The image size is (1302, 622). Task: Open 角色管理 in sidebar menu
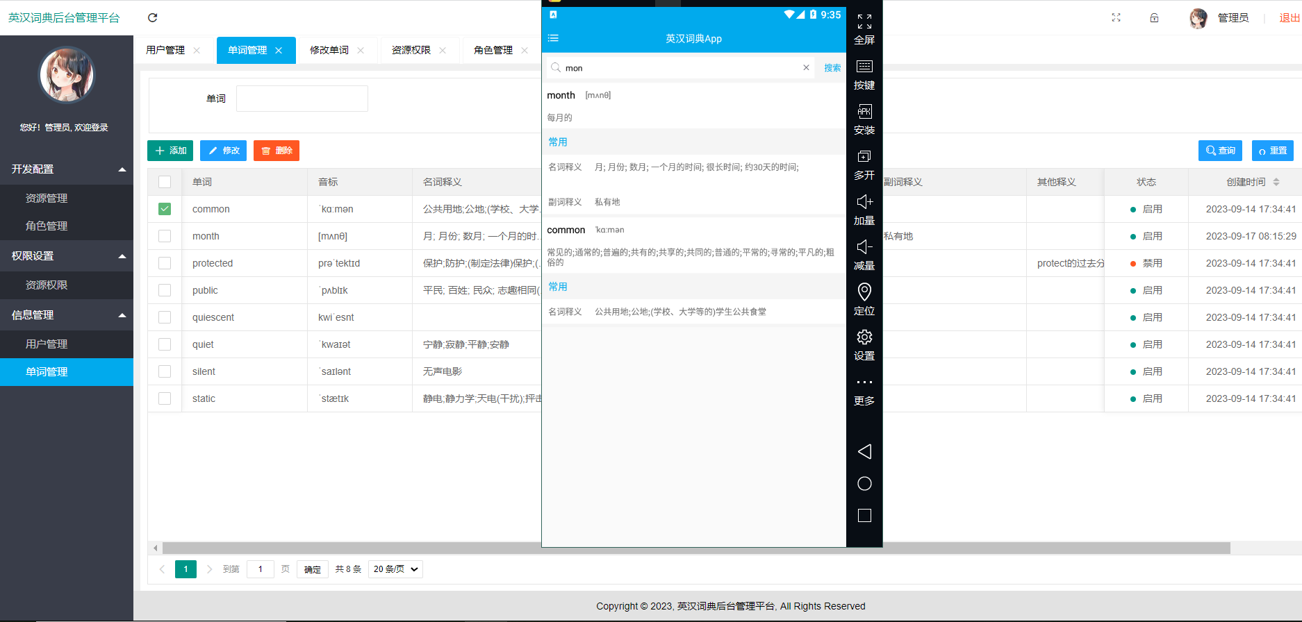(x=67, y=226)
